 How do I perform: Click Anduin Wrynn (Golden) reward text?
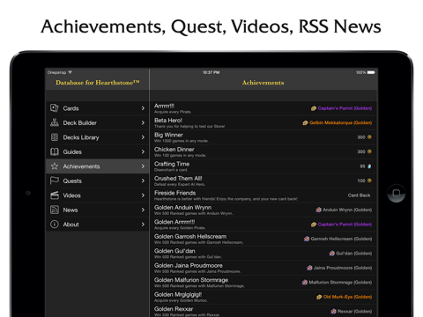(x=347, y=210)
